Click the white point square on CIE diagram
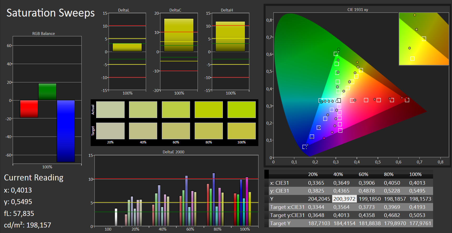Image resolution: width=452 pixels, height=233 pixels. [x=339, y=100]
